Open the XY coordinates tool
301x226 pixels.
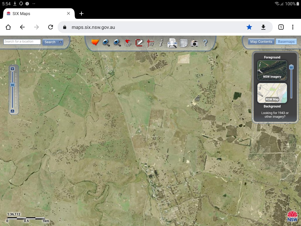150,43
